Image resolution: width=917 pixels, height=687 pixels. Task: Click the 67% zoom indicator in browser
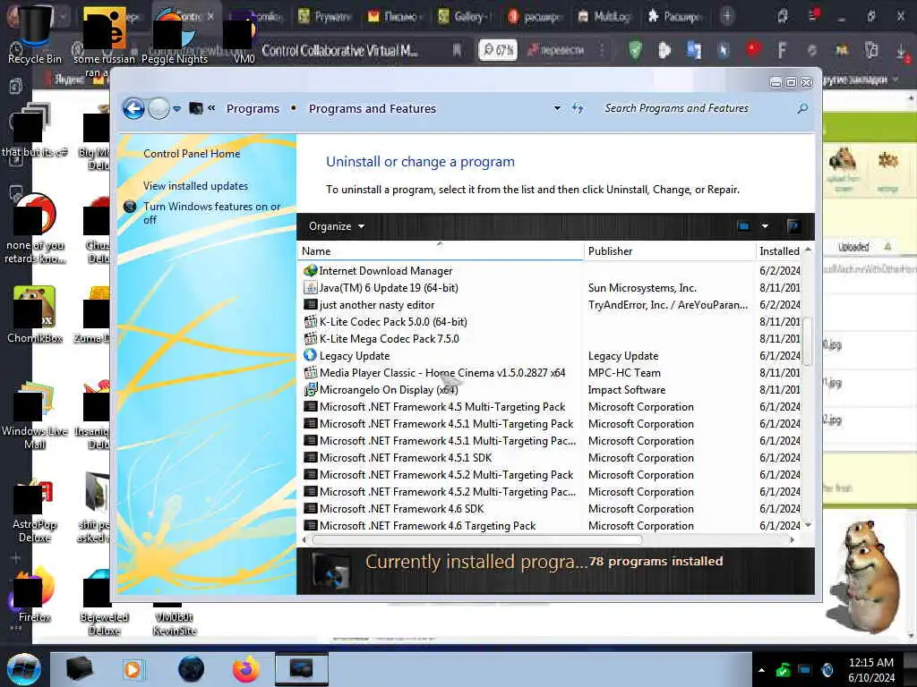[498, 50]
